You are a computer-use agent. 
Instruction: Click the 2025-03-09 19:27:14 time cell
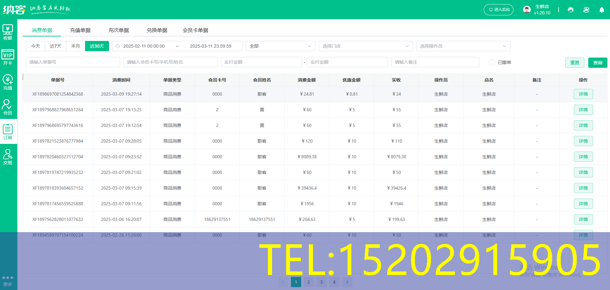pos(121,94)
